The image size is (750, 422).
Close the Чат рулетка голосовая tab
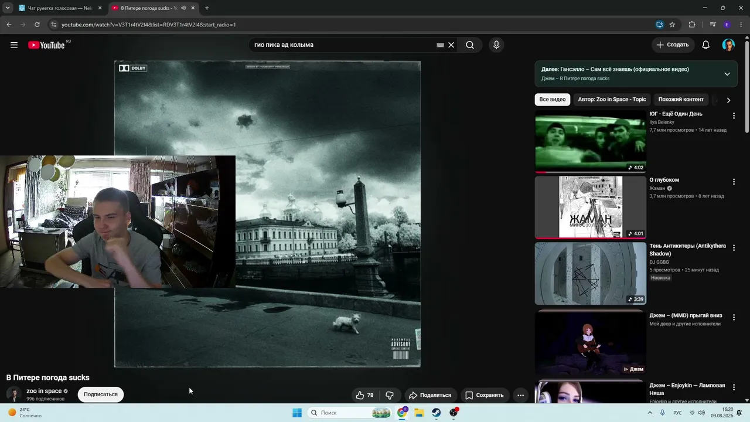tap(100, 8)
